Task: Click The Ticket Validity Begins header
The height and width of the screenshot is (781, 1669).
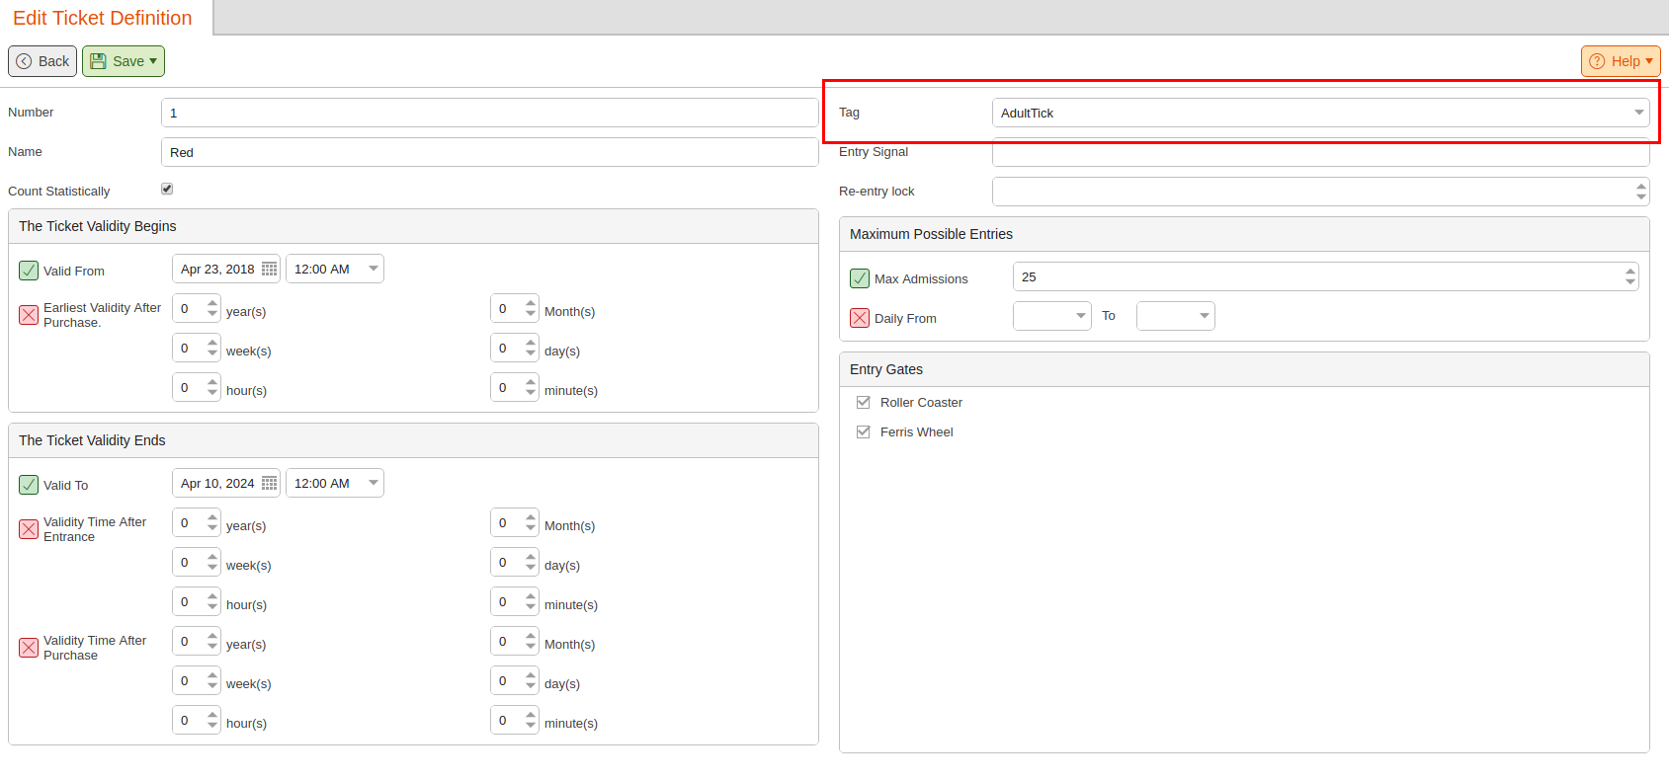Action: [x=413, y=226]
